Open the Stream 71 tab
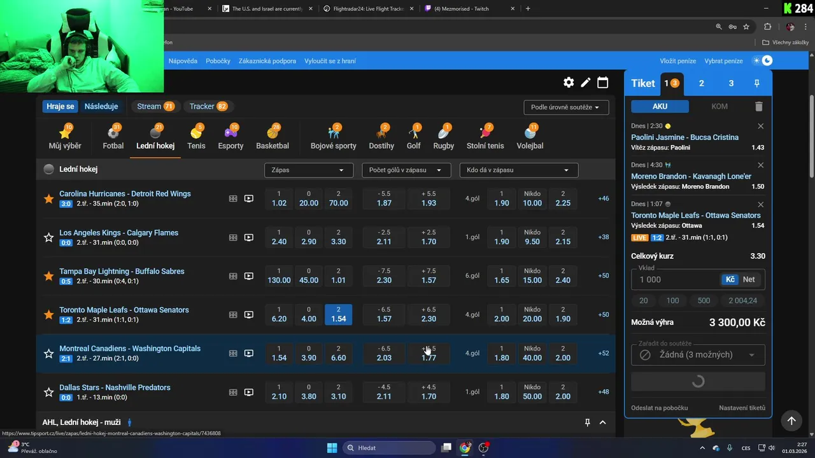This screenshot has width=815, height=458. click(155, 106)
